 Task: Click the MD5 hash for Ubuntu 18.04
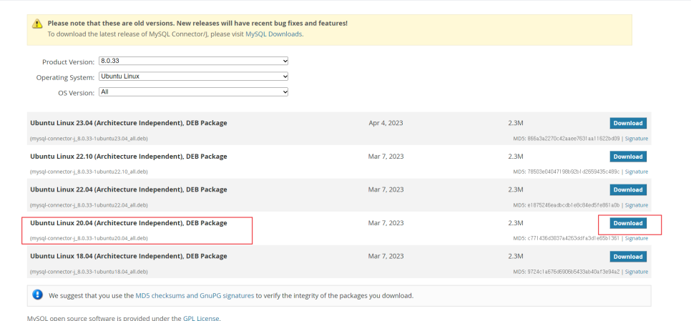pos(572,272)
